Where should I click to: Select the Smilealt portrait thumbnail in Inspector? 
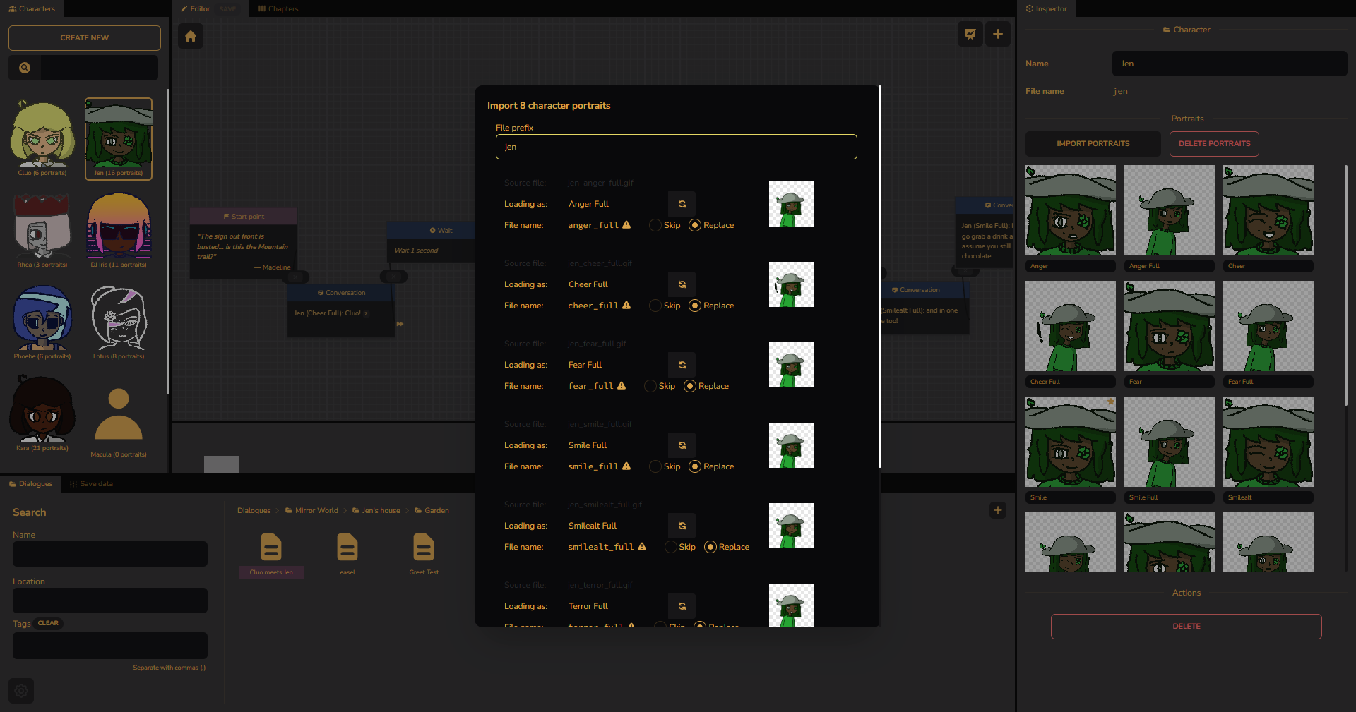(1268, 442)
